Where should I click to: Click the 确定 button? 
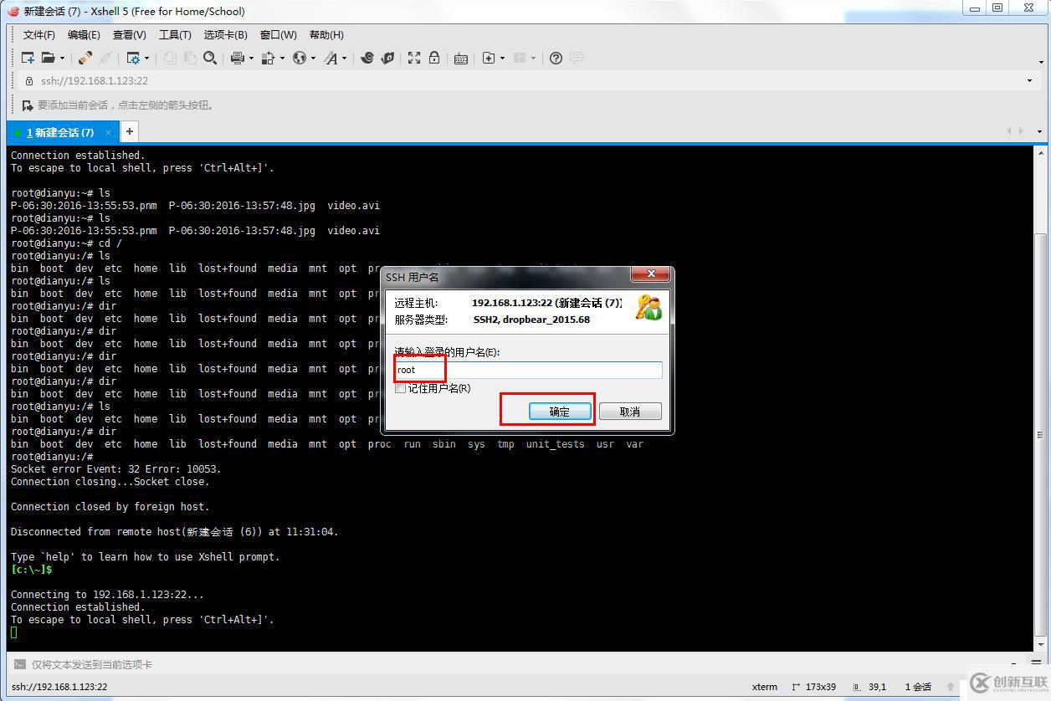point(560,412)
